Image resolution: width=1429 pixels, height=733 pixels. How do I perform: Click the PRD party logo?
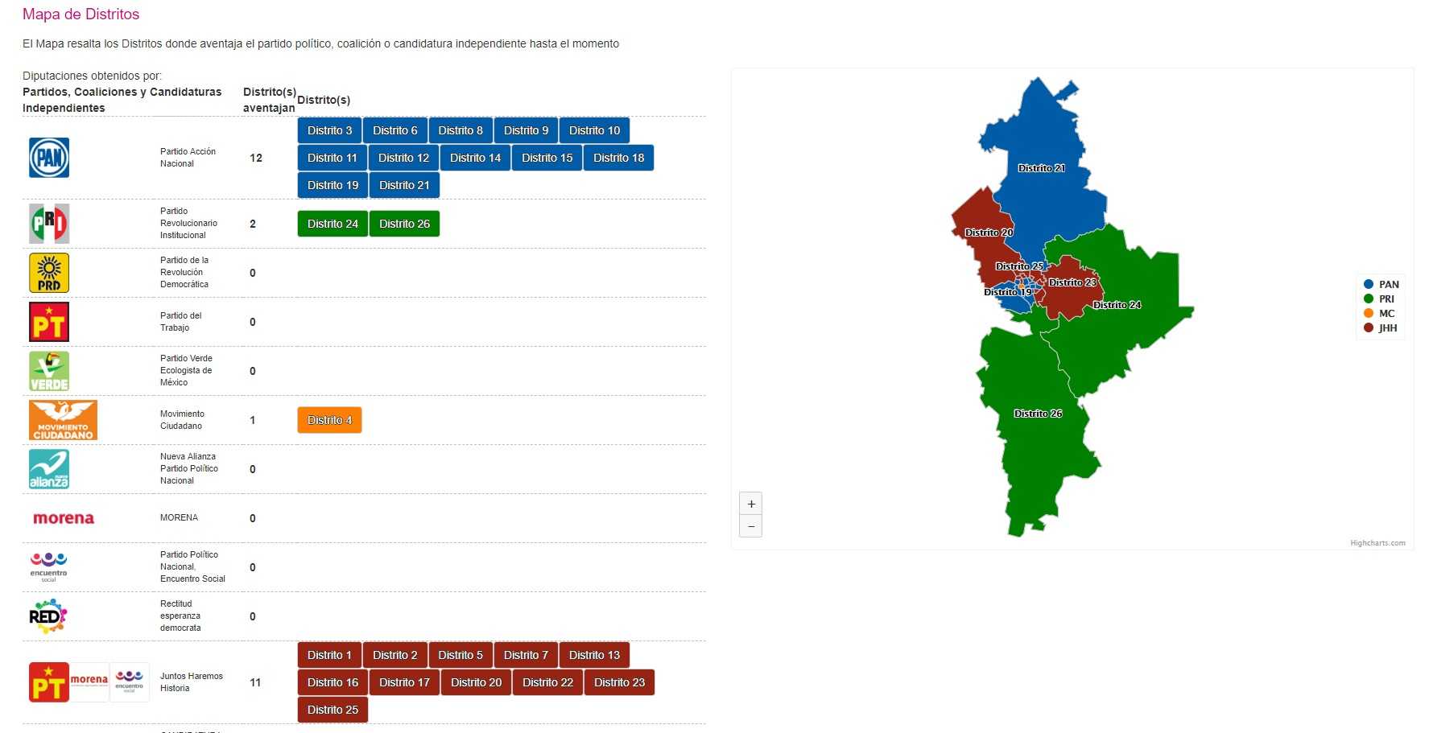pos(49,273)
